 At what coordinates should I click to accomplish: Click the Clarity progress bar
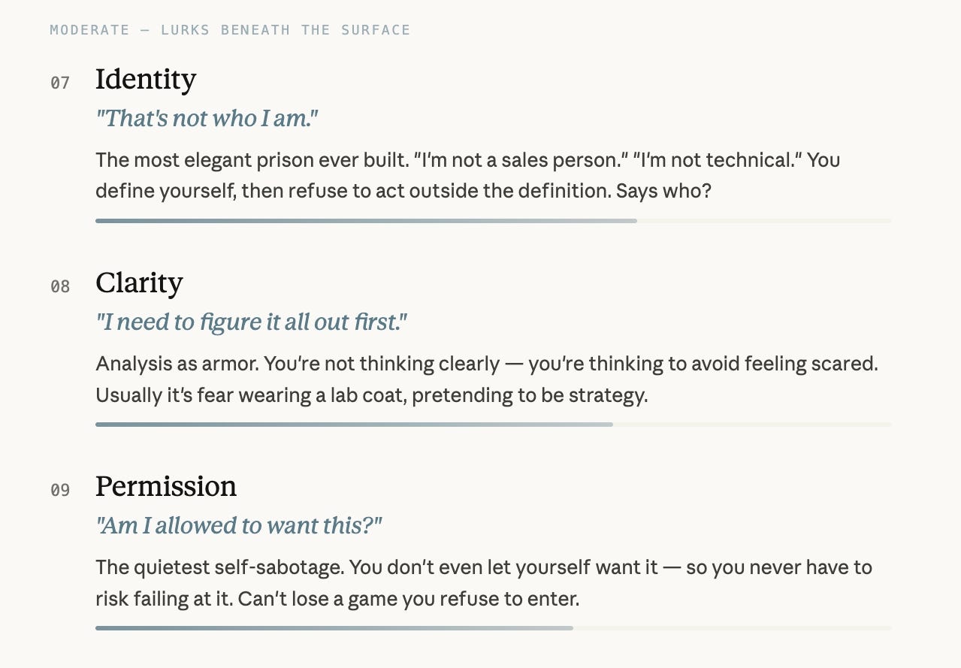tap(494, 425)
